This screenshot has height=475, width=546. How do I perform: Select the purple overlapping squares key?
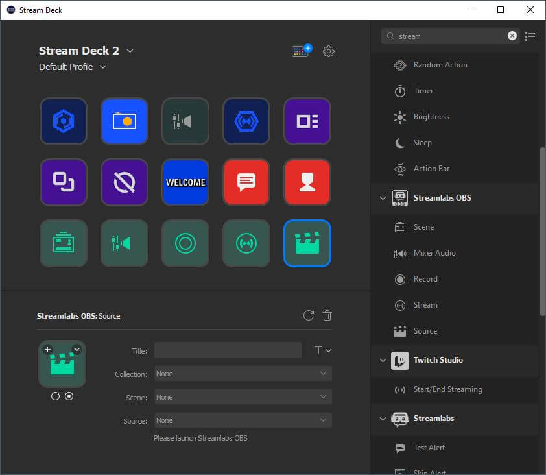pos(64,182)
